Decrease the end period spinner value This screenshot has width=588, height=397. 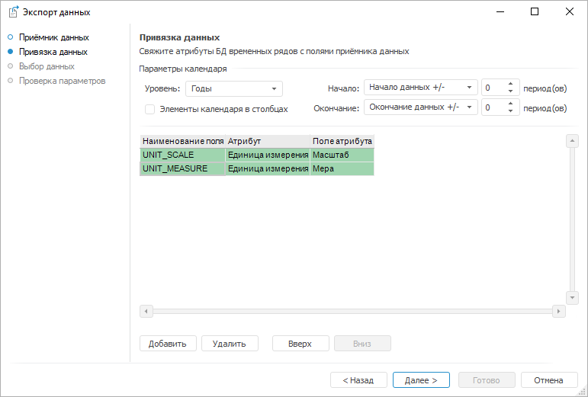point(512,112)
